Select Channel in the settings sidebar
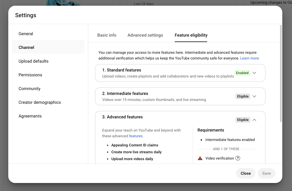The height and width of the screenshot is (191, 292). tap(27, 47)
